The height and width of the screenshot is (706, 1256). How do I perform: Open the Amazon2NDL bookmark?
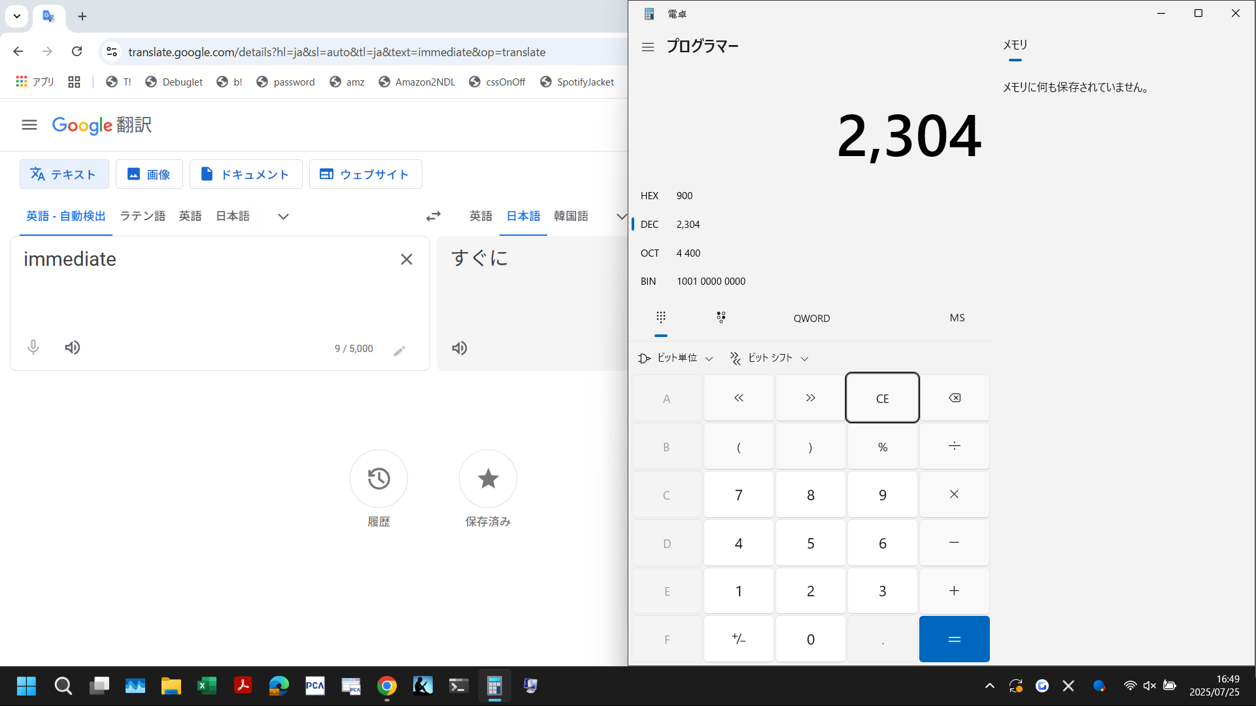[x=416, y=82]
